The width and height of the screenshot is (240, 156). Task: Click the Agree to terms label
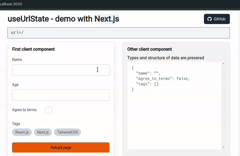[x=24, y=110]
